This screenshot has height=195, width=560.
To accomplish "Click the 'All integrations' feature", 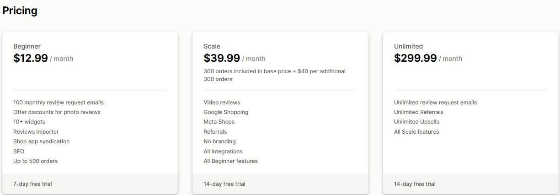I will click(x=223, y=152).
